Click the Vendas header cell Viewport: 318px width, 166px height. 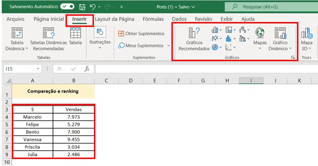pos(74,110)
